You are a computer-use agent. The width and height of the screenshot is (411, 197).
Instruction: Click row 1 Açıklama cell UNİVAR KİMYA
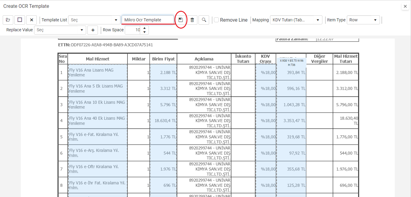click(204, 72)
